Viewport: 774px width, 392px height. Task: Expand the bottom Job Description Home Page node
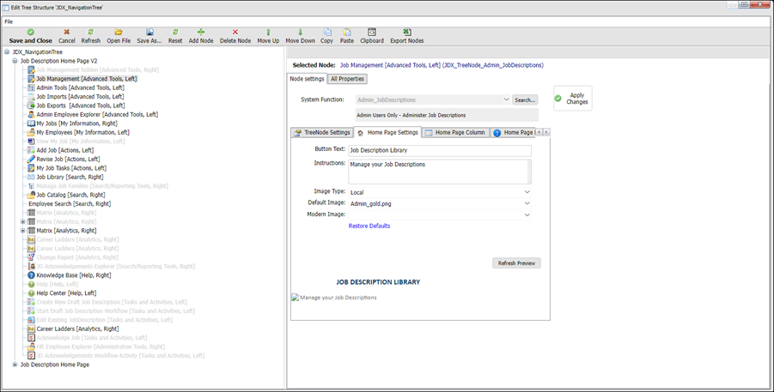click(15, 365)
